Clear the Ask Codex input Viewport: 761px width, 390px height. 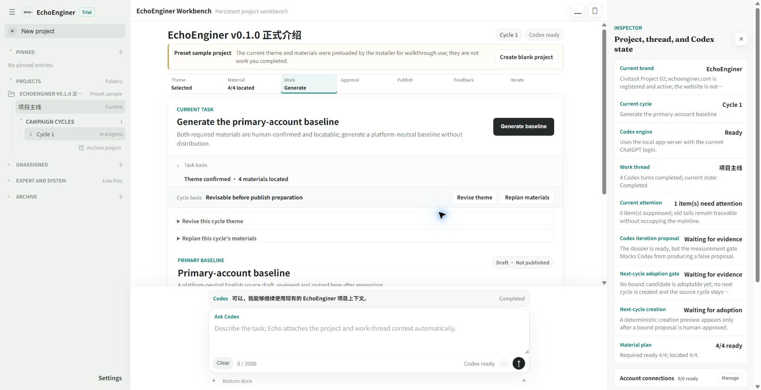tap(223, 363)
